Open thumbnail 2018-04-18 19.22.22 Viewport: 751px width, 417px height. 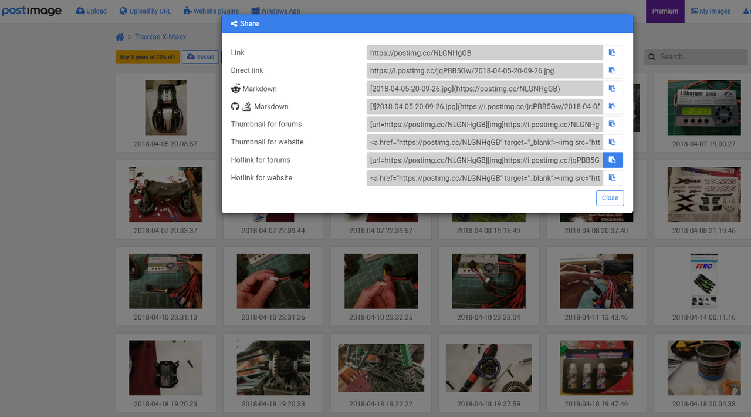click(381, 368)
